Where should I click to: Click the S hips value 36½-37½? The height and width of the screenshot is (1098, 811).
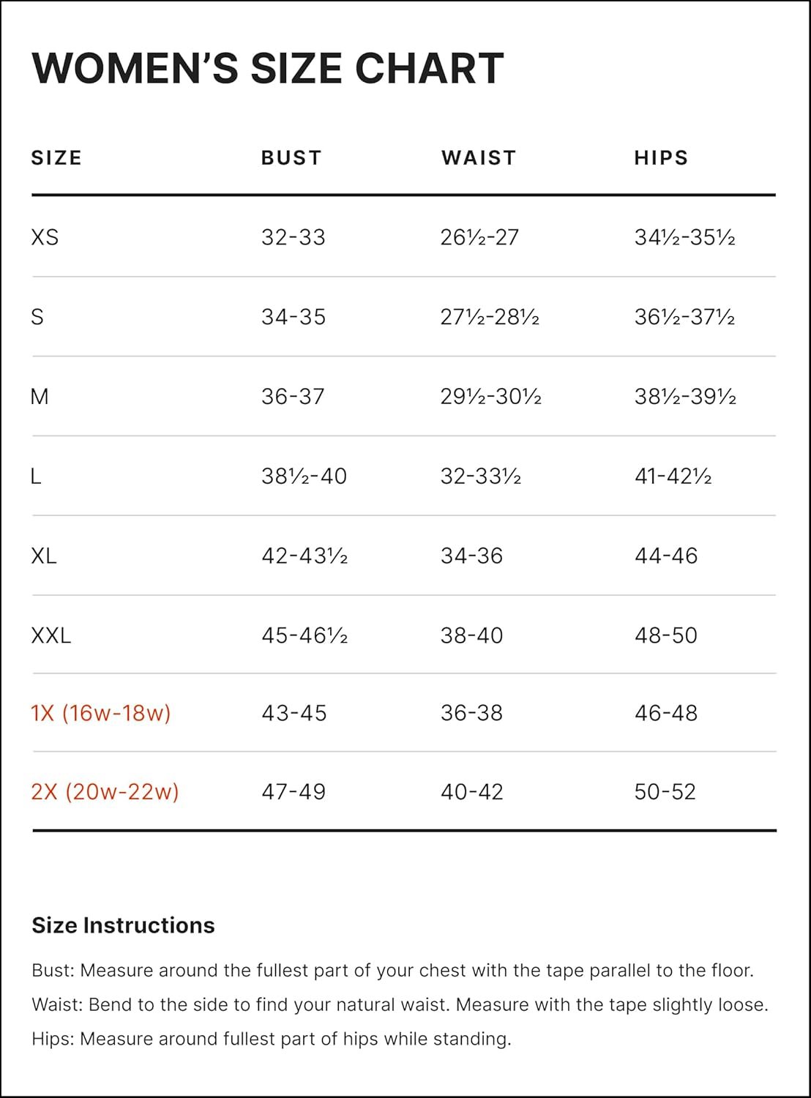coord(684,317)
